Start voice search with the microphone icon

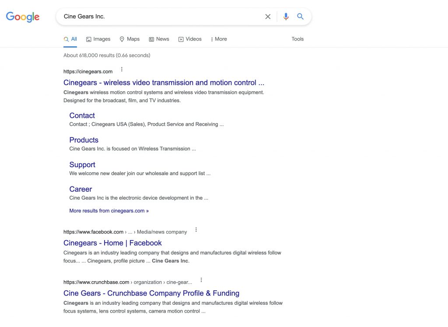click(286, 17)
